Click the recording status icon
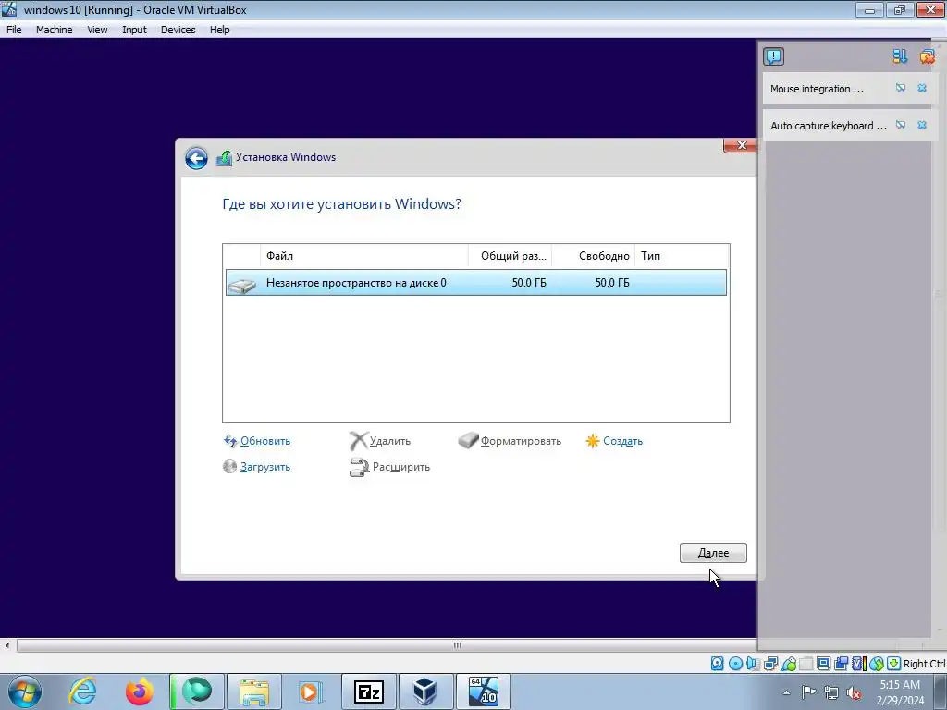 click(841, 664)
